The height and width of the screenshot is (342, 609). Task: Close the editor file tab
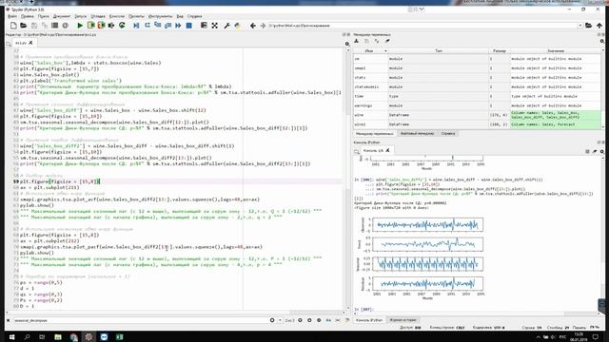click(30, 43)
